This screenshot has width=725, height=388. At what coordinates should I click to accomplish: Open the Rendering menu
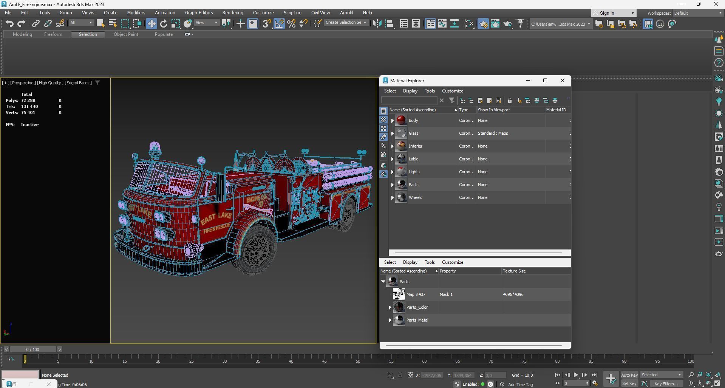click(x=232, y=13)
